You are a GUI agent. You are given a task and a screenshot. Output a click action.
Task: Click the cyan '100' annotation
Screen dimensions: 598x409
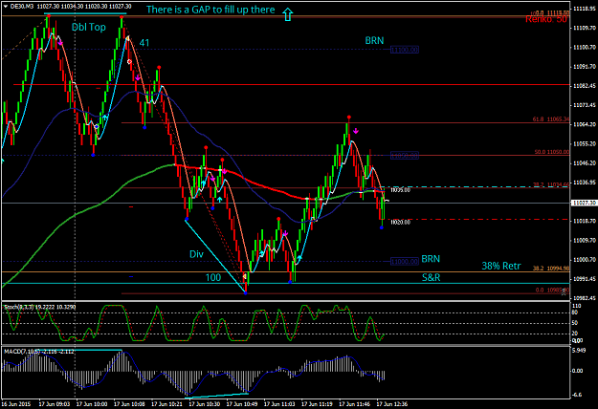213,278
